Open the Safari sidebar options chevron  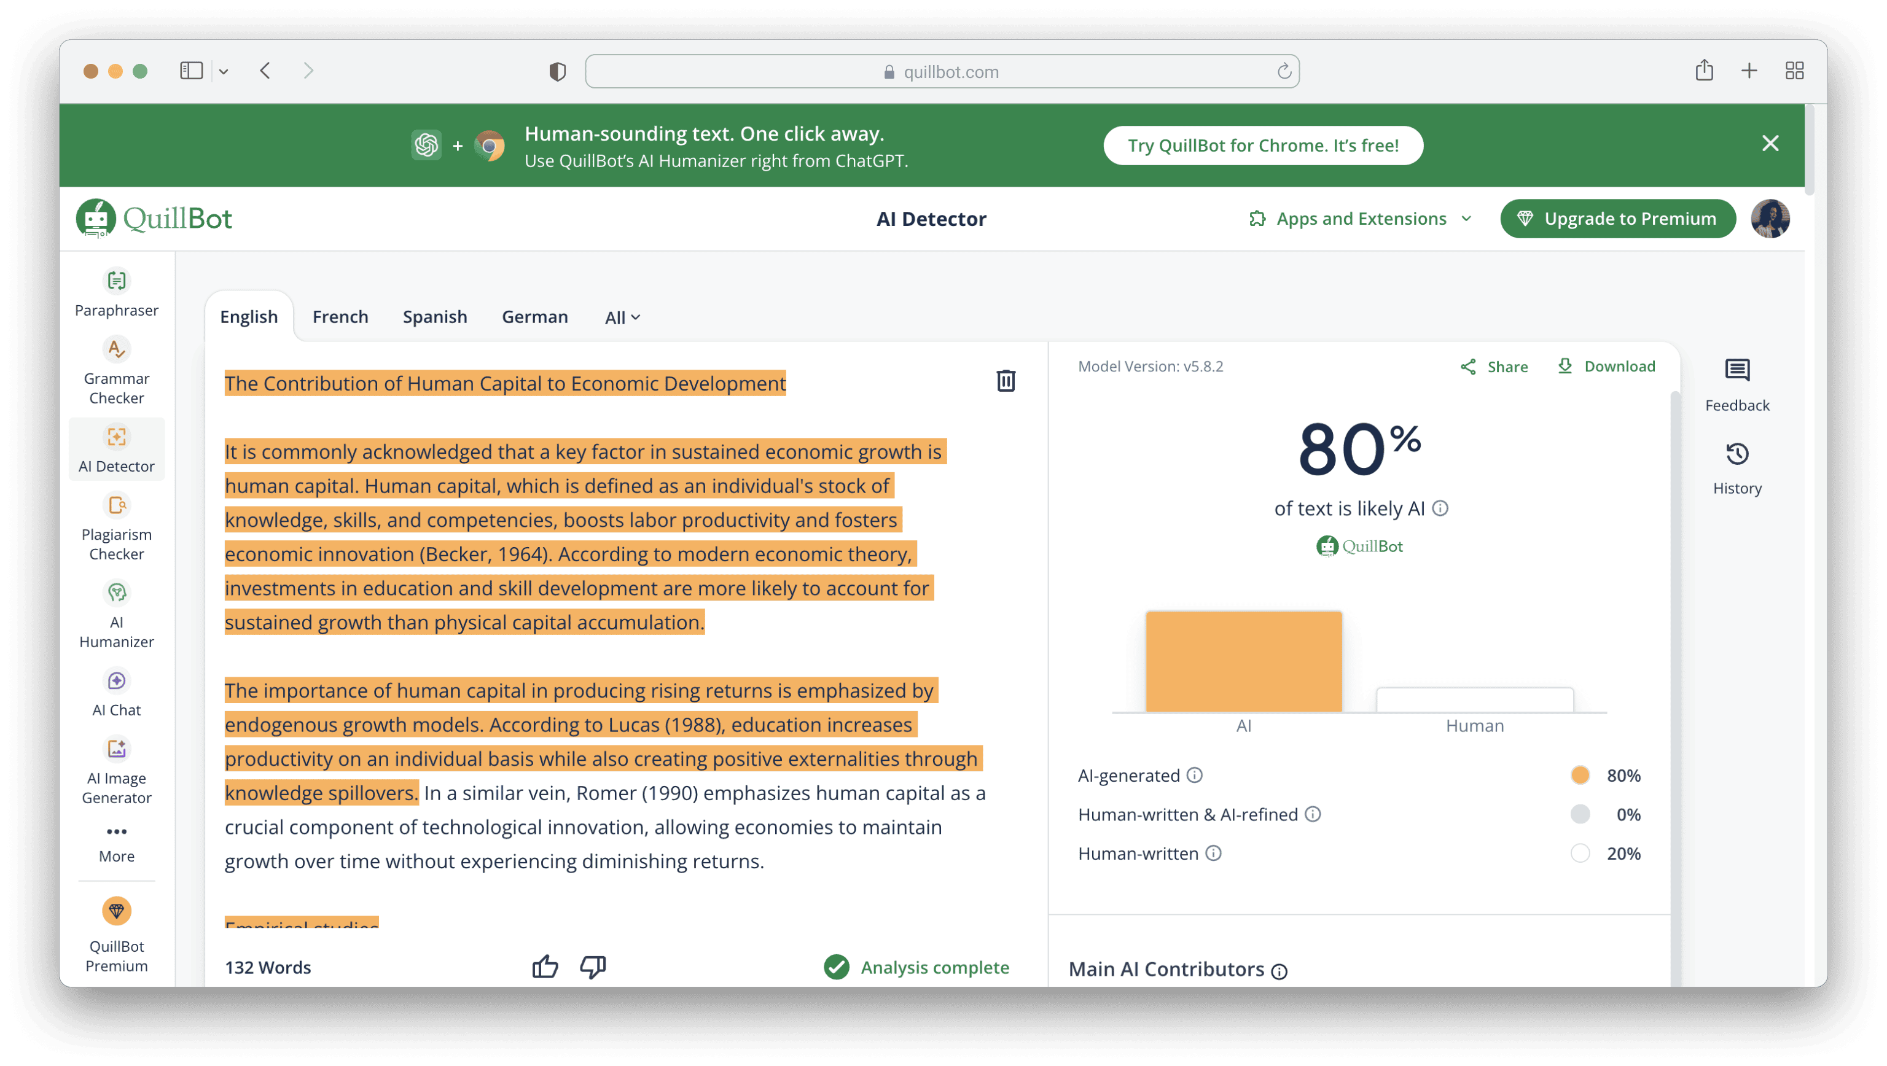[x=224, y=71]
